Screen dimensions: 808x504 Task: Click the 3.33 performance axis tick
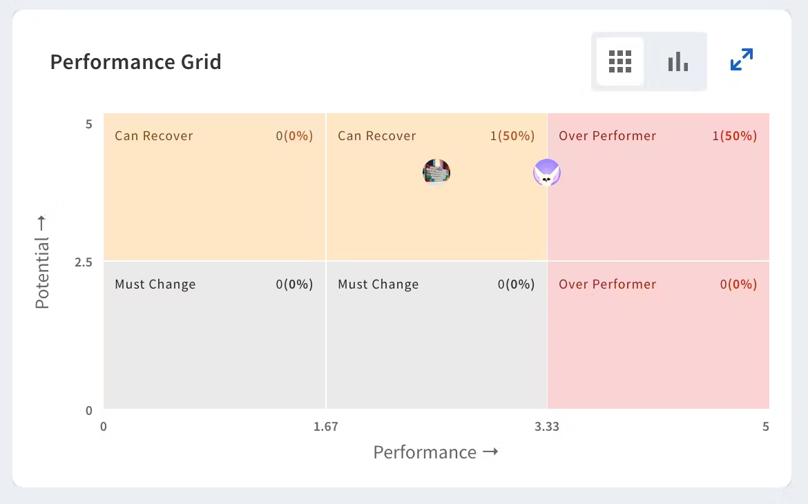tap(547, 427)
